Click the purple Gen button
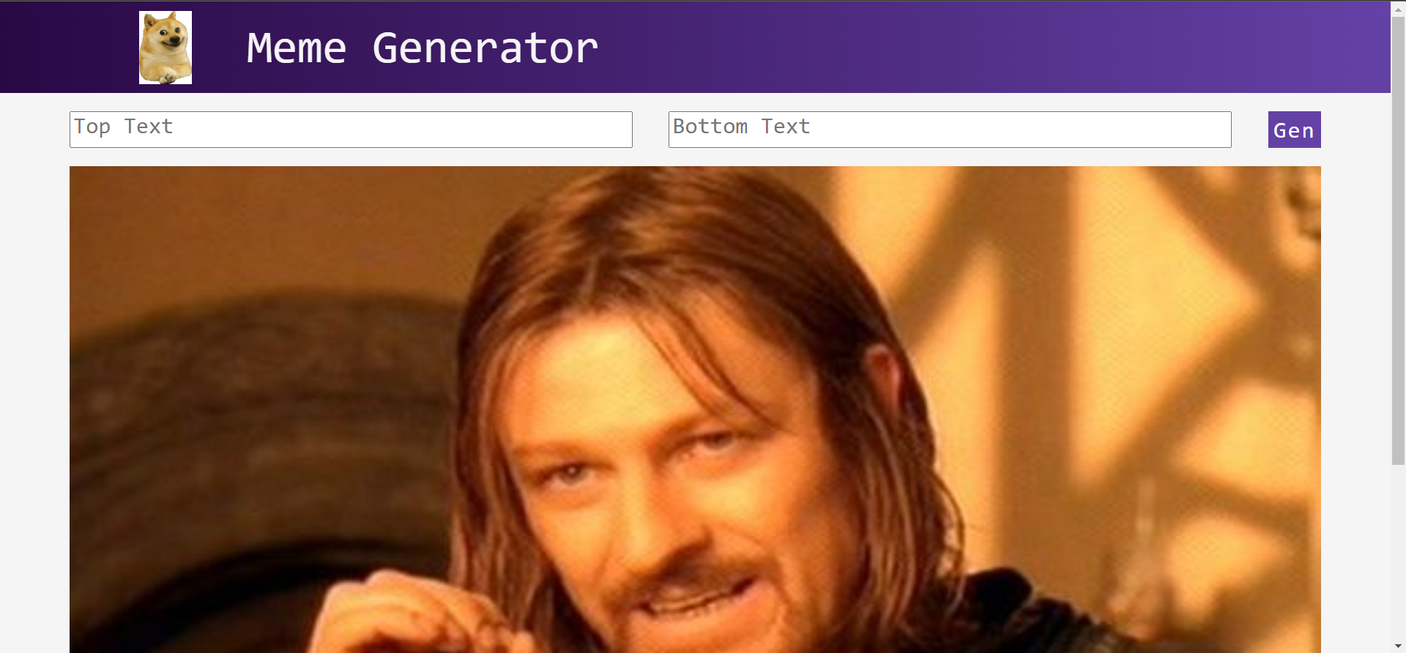The height and width of the screenshot is (653, 1406). (1294, 130)
